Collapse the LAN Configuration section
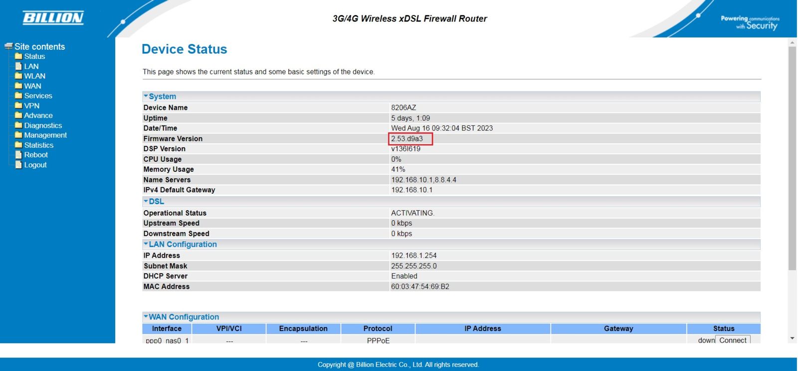Screen dimensions: 798x371 [x=146, y=244]
